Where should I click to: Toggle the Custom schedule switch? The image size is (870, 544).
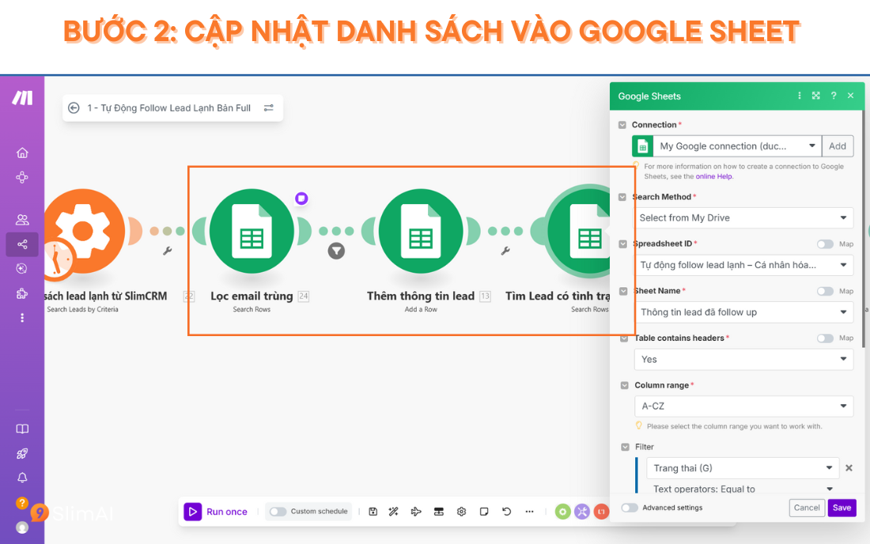[278, 512]
